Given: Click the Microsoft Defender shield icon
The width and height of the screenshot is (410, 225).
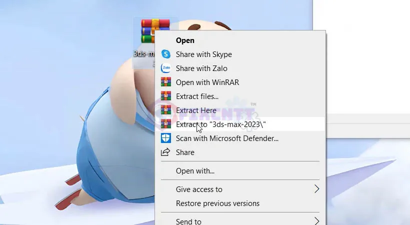Looking at the screenshot, I should pyautogui.click(x=165, y=138).
